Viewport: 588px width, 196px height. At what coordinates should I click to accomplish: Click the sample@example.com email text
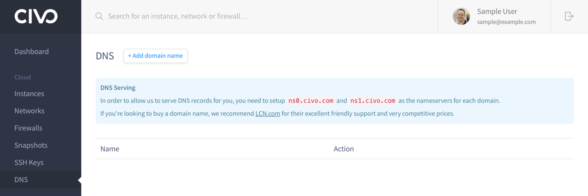(506, 22)
